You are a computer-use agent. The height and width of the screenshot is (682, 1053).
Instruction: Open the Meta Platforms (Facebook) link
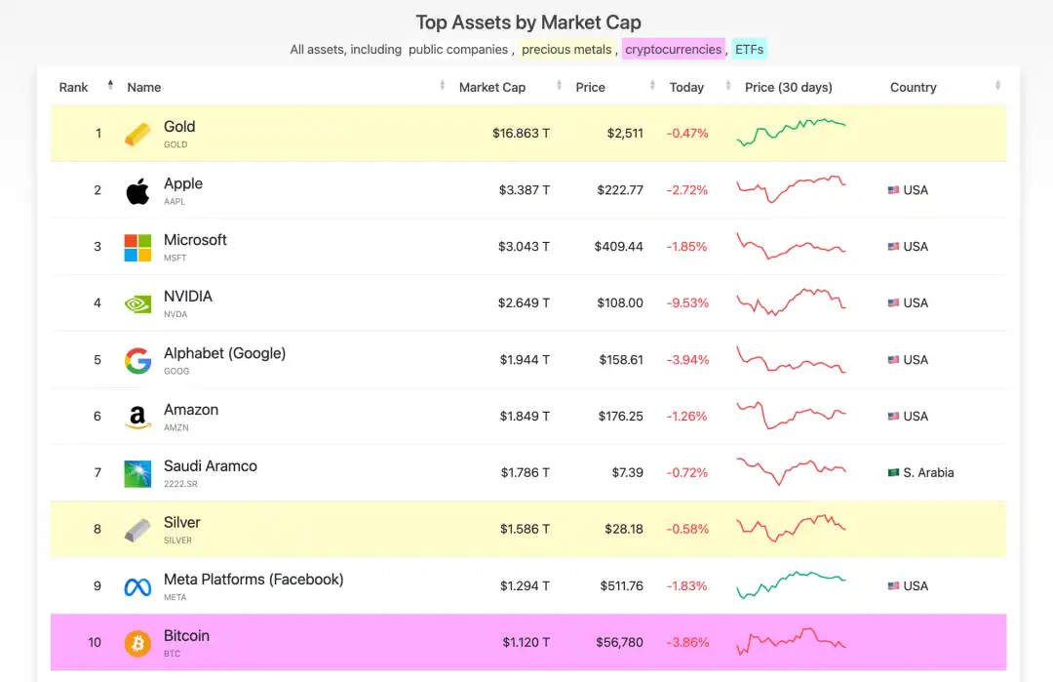(x=253, y=580)
